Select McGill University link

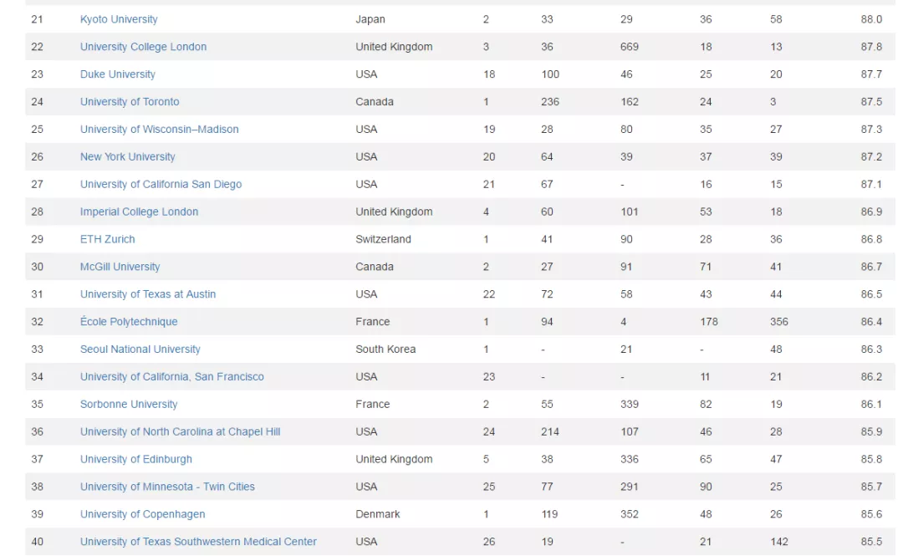[x=120, y=267]
